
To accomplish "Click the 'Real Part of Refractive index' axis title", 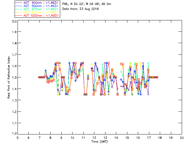I will click(x=8, y=77).
